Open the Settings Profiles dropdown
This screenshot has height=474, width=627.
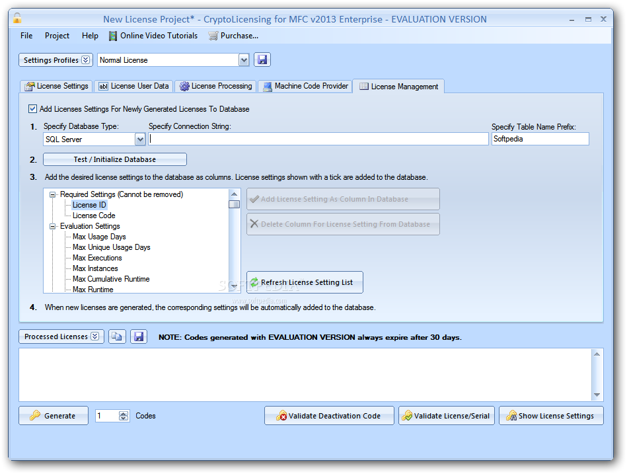(x=55, y=60)
